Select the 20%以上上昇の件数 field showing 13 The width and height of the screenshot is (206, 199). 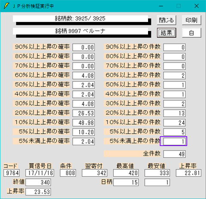click(x=175, y=113)
